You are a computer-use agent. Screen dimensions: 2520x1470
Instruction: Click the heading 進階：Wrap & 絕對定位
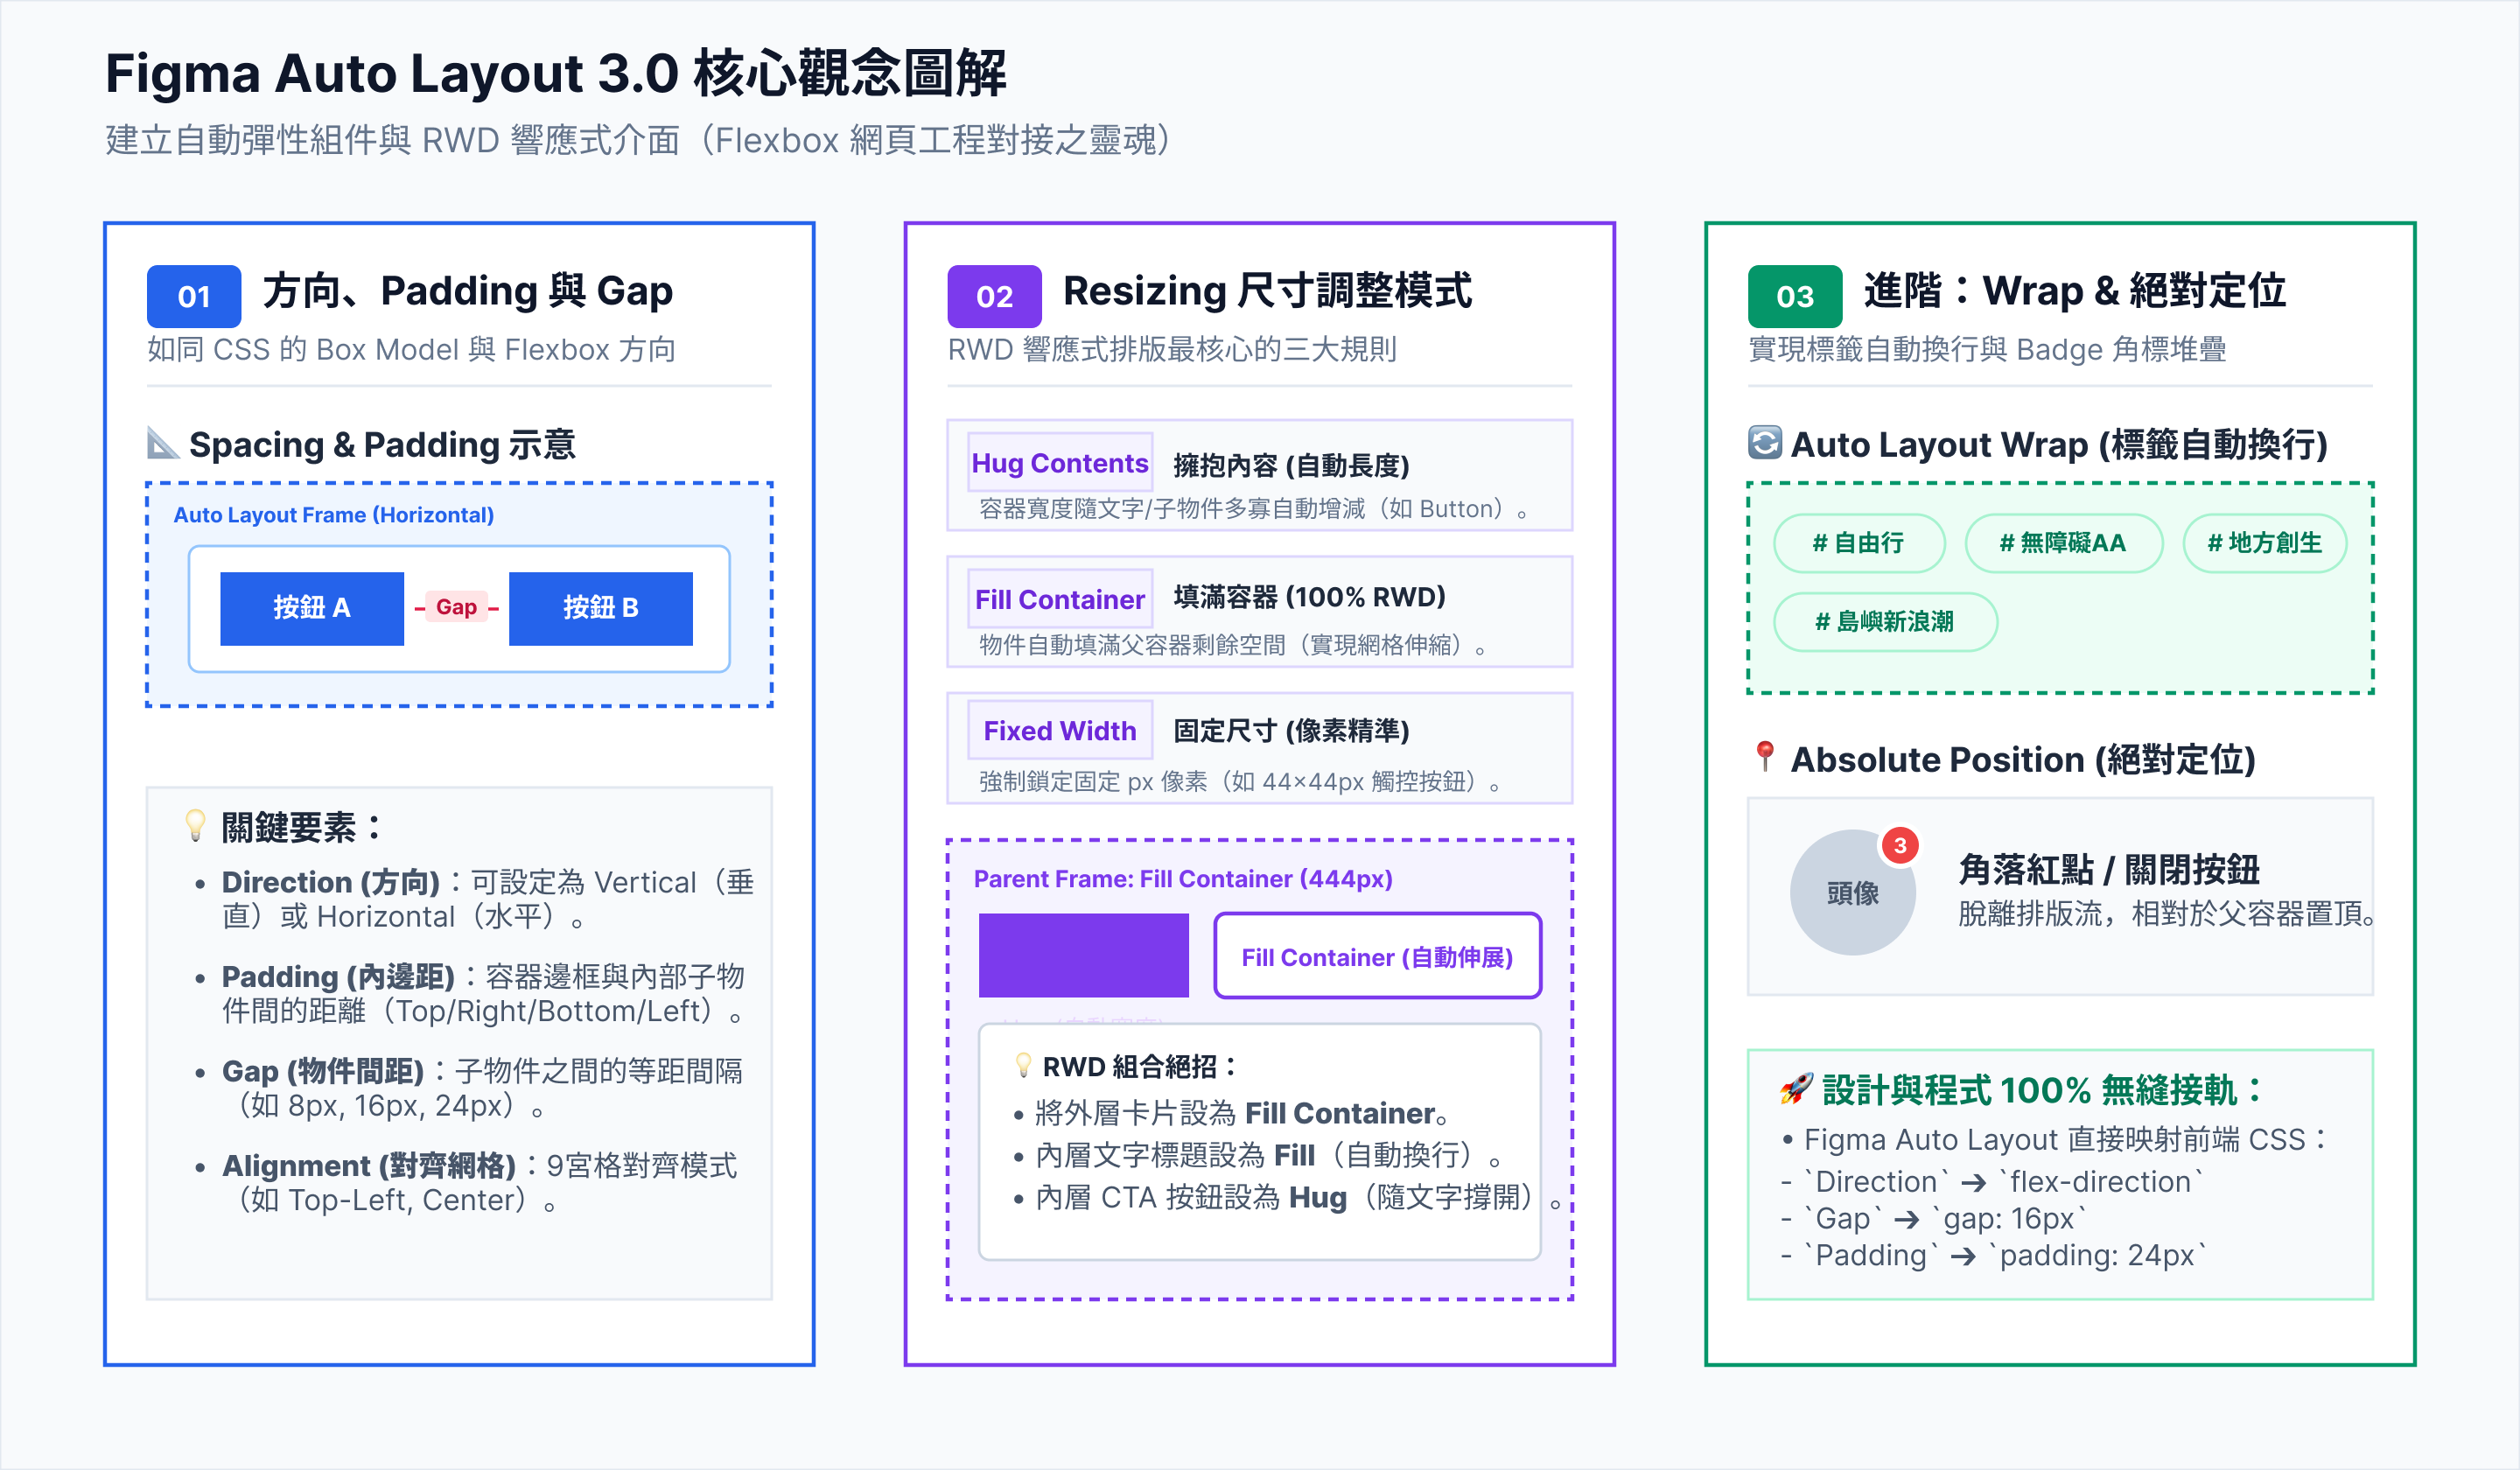[2075, 291]
